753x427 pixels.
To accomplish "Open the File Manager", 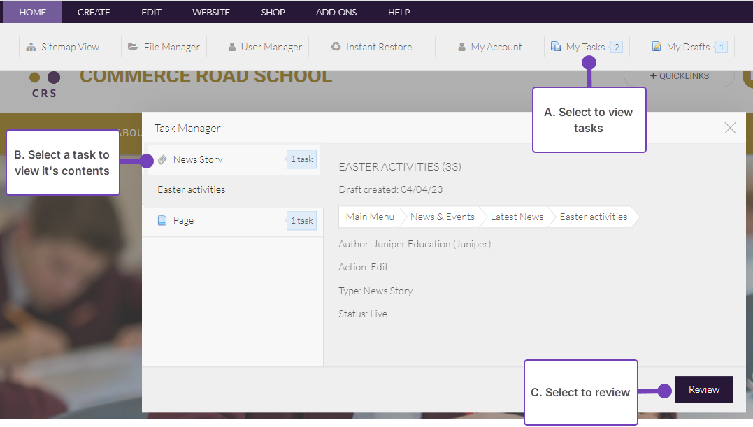I will (164, 47).
